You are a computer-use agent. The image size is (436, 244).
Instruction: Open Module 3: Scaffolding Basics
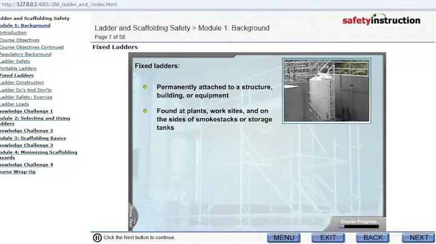33,138
